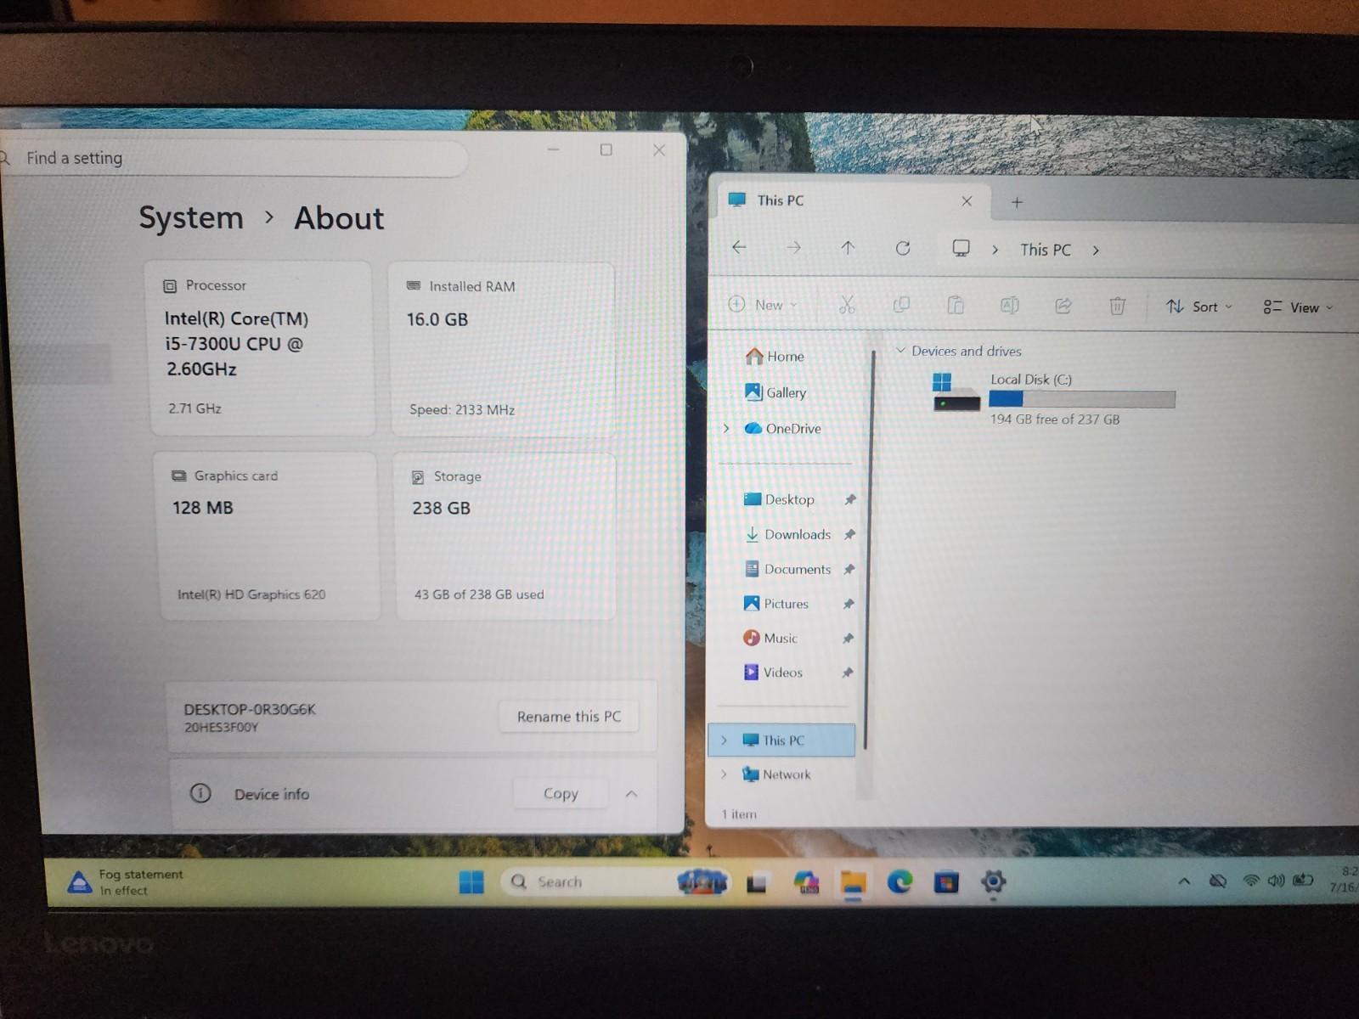Click the chevron after This PC in address bar

click(1096, 250)
